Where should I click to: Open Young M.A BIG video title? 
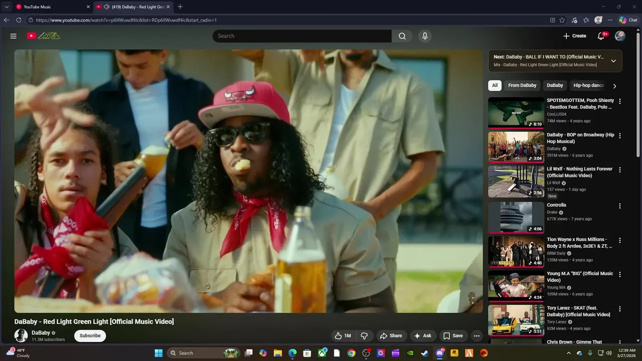tap(580, 277)
